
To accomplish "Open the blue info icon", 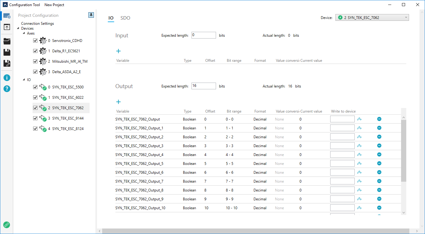I will coord(7,78).
